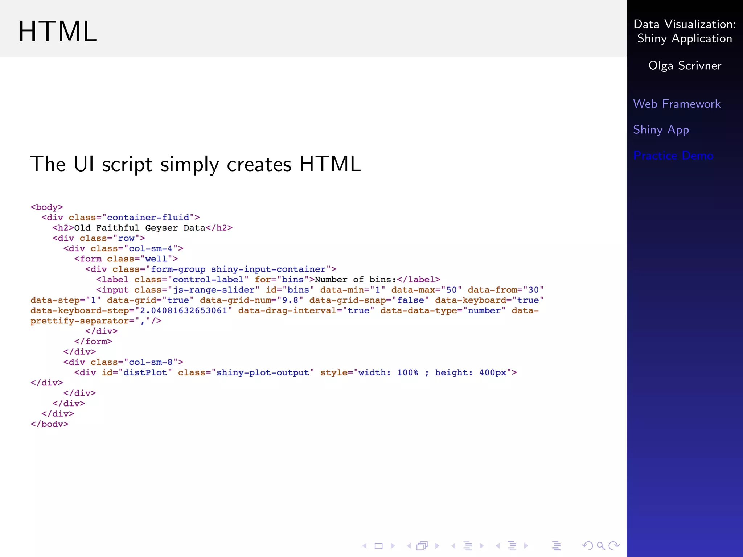Screen dimensions: 743x557
Task: Click the distPlot div line
Action: click(x=296, y=373)
